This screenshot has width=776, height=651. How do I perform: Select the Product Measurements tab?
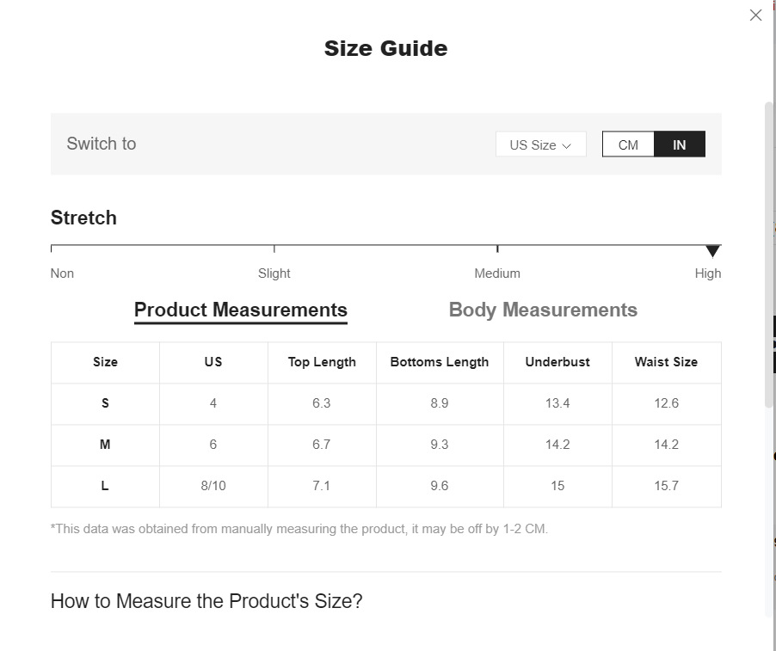point(241,310)
